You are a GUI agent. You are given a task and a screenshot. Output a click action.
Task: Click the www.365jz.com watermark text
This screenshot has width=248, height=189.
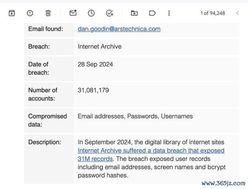pos(223,183)
